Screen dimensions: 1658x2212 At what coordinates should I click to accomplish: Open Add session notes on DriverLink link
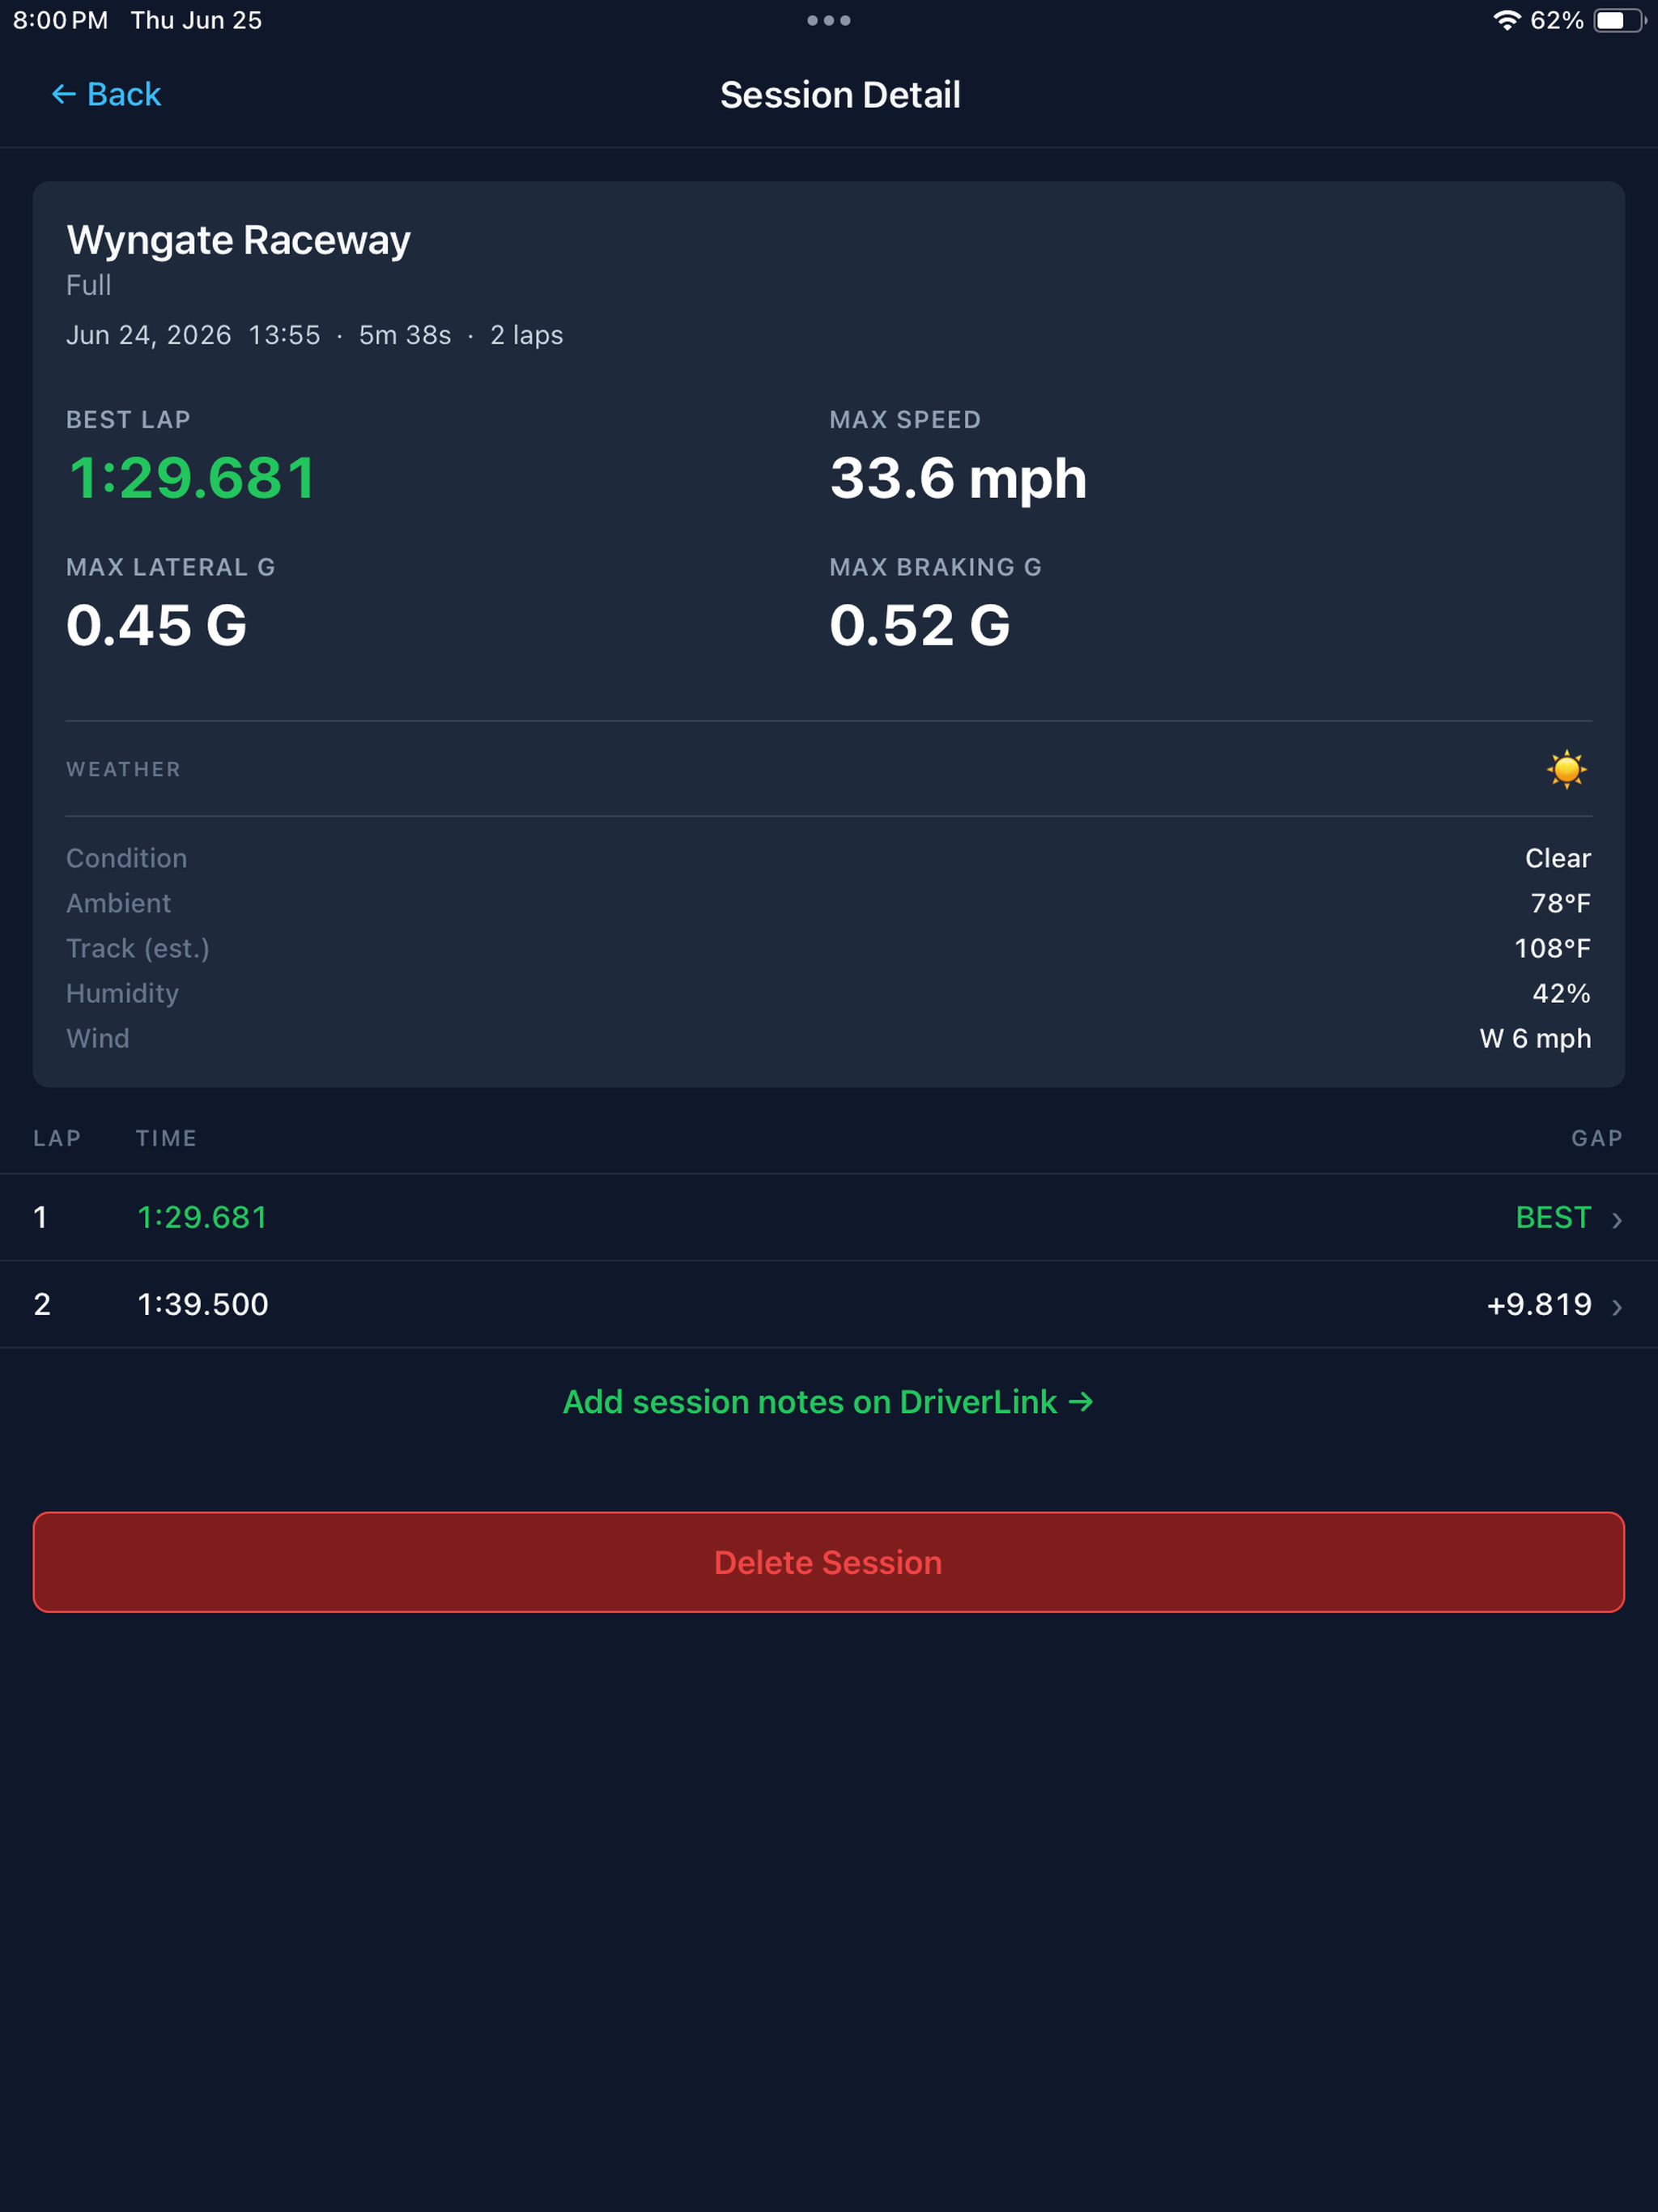pos(828,1401)
